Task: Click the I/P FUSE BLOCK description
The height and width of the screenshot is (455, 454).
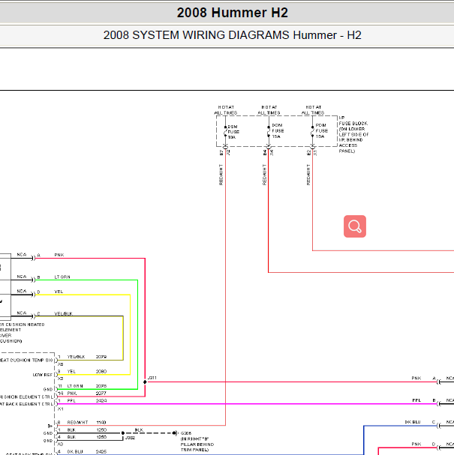Action: [x=353, y=134]
